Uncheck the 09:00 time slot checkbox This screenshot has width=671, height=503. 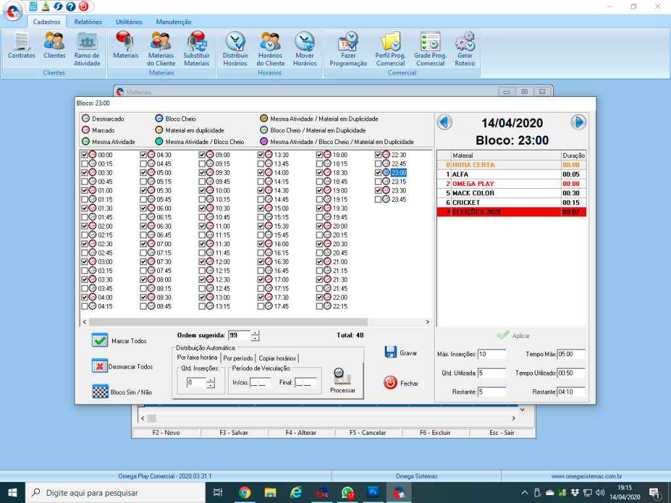point(202,155)
